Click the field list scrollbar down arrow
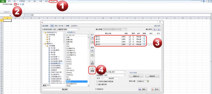Image resolution: width=212 pixels, height=94 pixels. click(88, 85)
